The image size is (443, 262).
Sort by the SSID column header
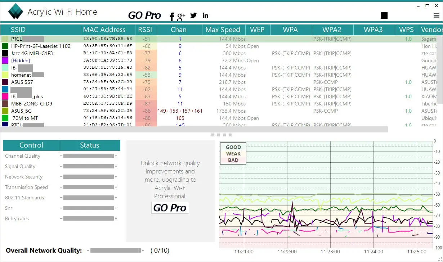41,30
